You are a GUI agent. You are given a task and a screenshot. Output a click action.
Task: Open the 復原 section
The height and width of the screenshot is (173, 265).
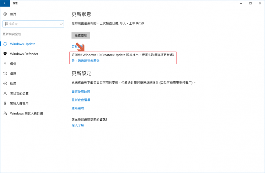click(13, 73)
